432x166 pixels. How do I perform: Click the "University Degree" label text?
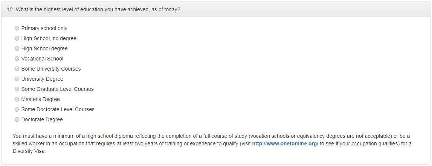[43, 79]
